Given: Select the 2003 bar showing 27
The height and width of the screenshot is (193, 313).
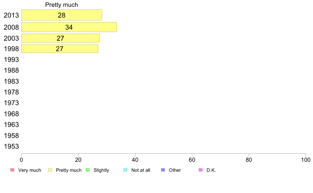Looking at the screenshot, I should (x=60, y=38).
